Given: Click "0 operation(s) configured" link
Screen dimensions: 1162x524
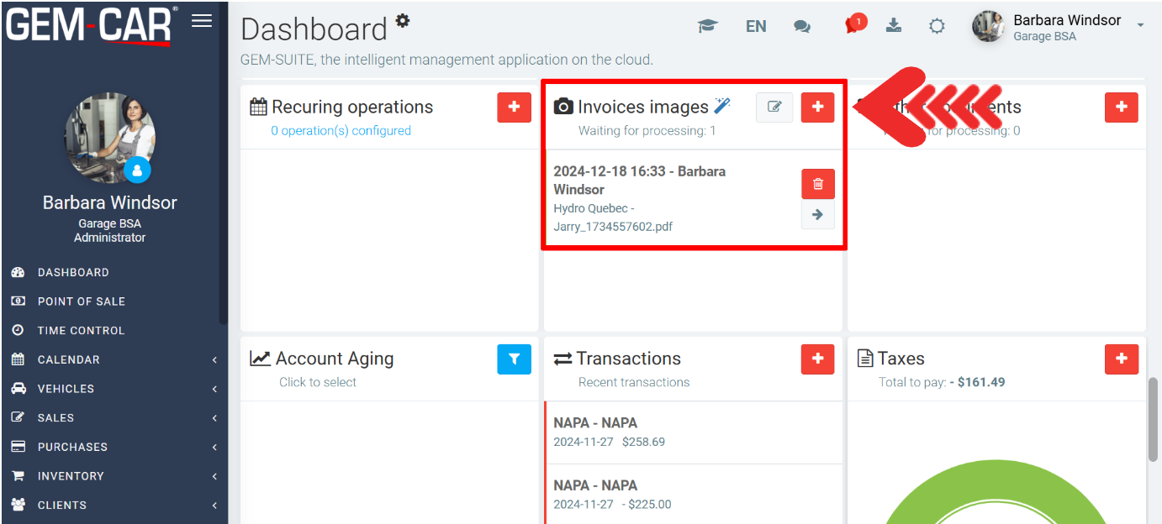Looking at the screenshot, I should [341, 131].
